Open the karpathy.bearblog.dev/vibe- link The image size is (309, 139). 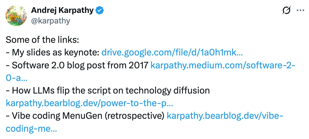pyautogui.click(x=225, y=116)
